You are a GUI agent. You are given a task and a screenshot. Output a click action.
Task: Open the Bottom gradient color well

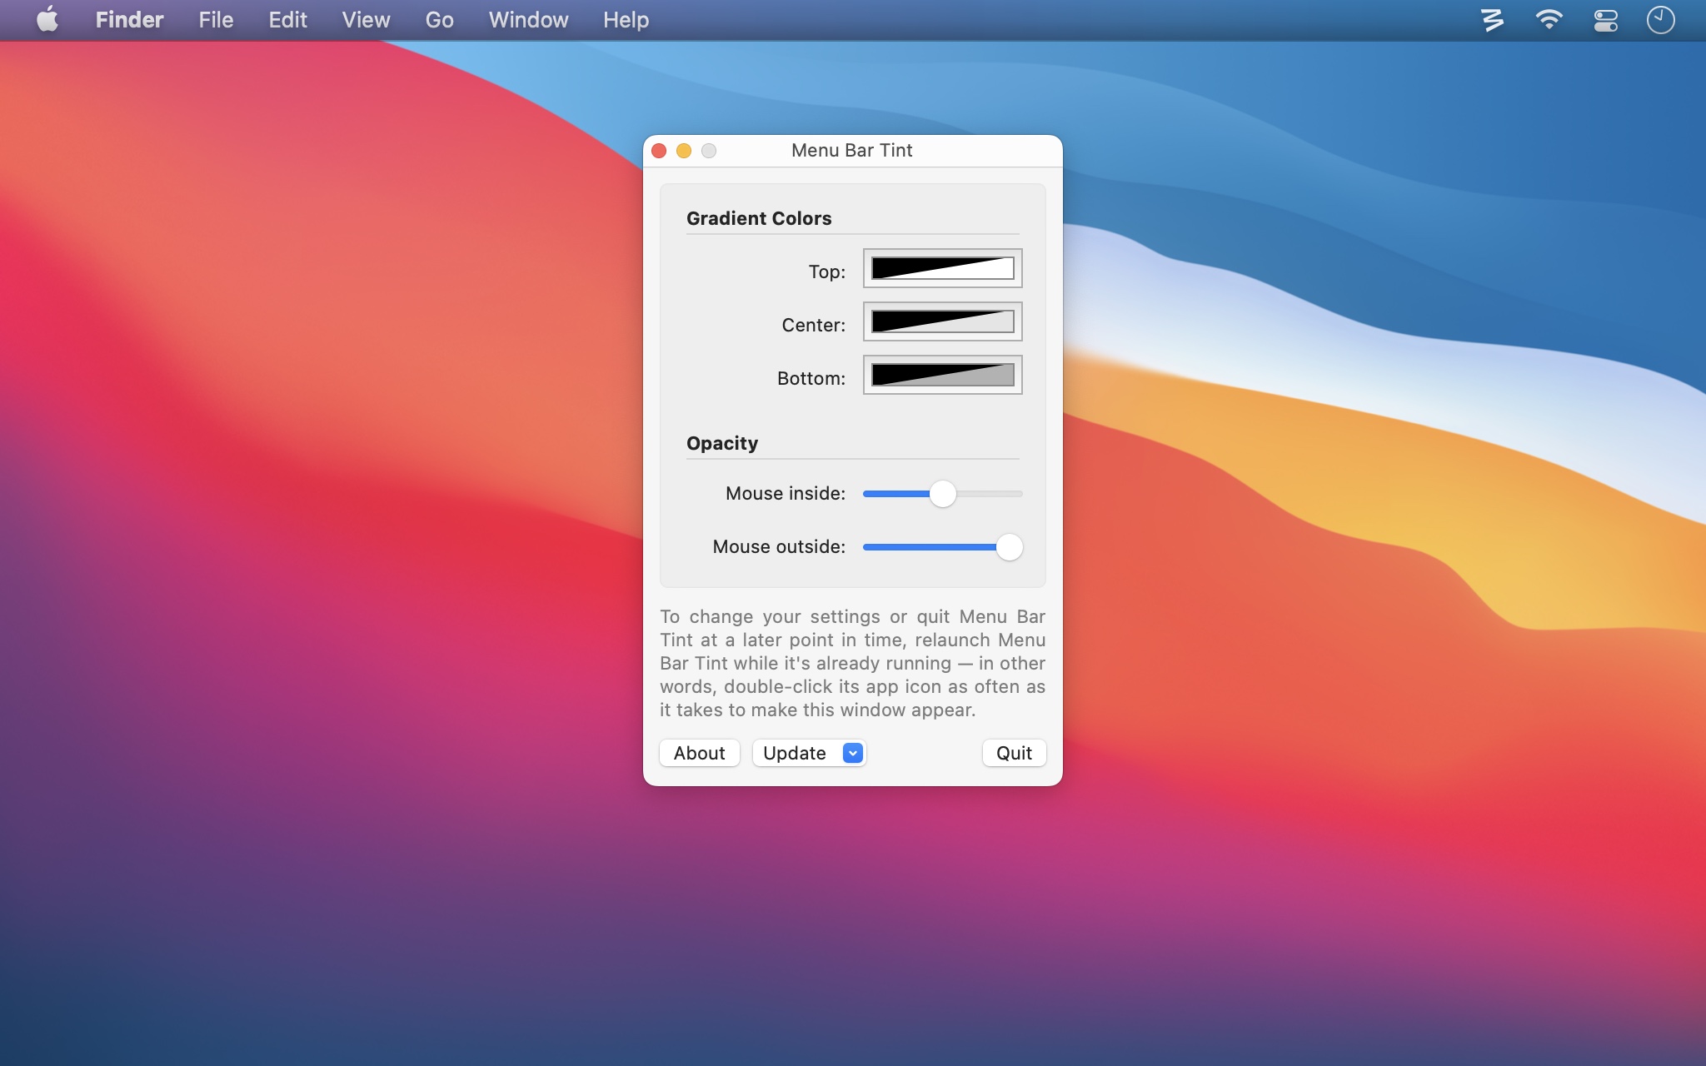point(941,376)
